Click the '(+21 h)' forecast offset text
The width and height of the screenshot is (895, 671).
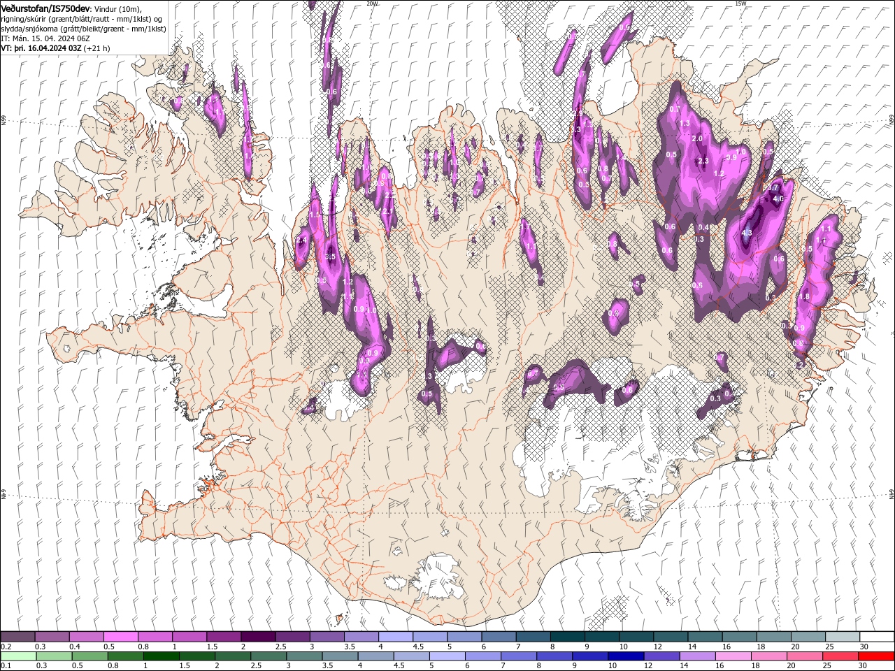pyautogui.click(x=96, y=48)
